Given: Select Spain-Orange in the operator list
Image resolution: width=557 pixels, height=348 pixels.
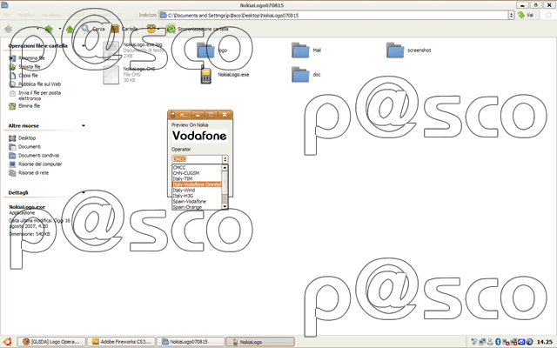Looking at the screenshot, I should pos(198,207).
